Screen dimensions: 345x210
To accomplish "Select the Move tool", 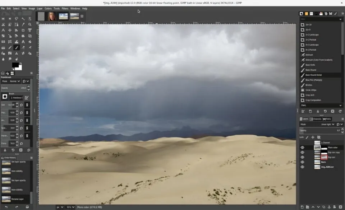I will pos(9,30).
